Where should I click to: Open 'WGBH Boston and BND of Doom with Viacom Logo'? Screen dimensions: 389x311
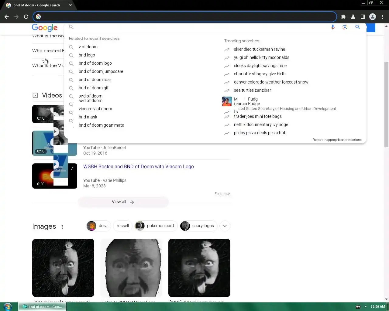[x=139, y=166]
